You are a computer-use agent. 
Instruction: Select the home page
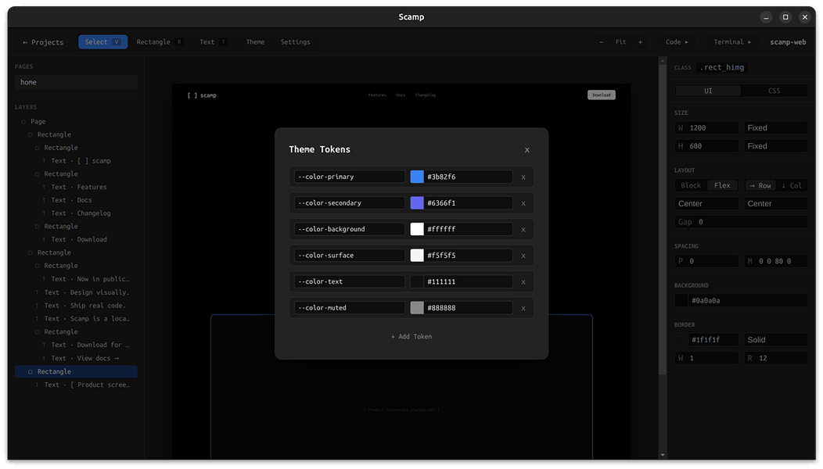76,82
